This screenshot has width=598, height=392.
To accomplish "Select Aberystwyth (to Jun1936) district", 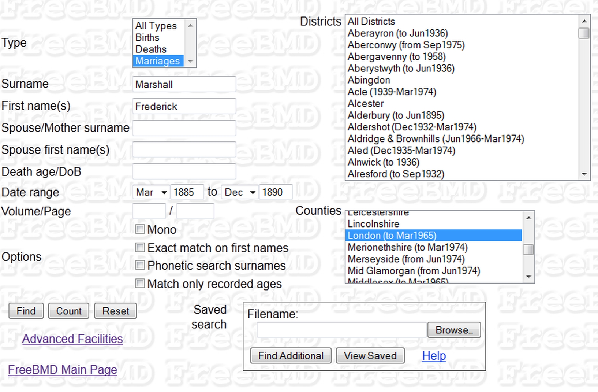I will click(462, 68).
